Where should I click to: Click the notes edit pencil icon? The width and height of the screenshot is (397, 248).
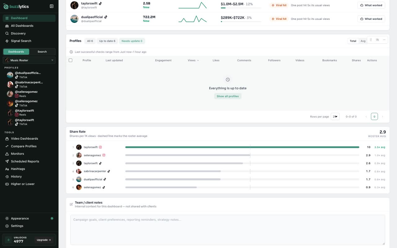click(71, 204)
